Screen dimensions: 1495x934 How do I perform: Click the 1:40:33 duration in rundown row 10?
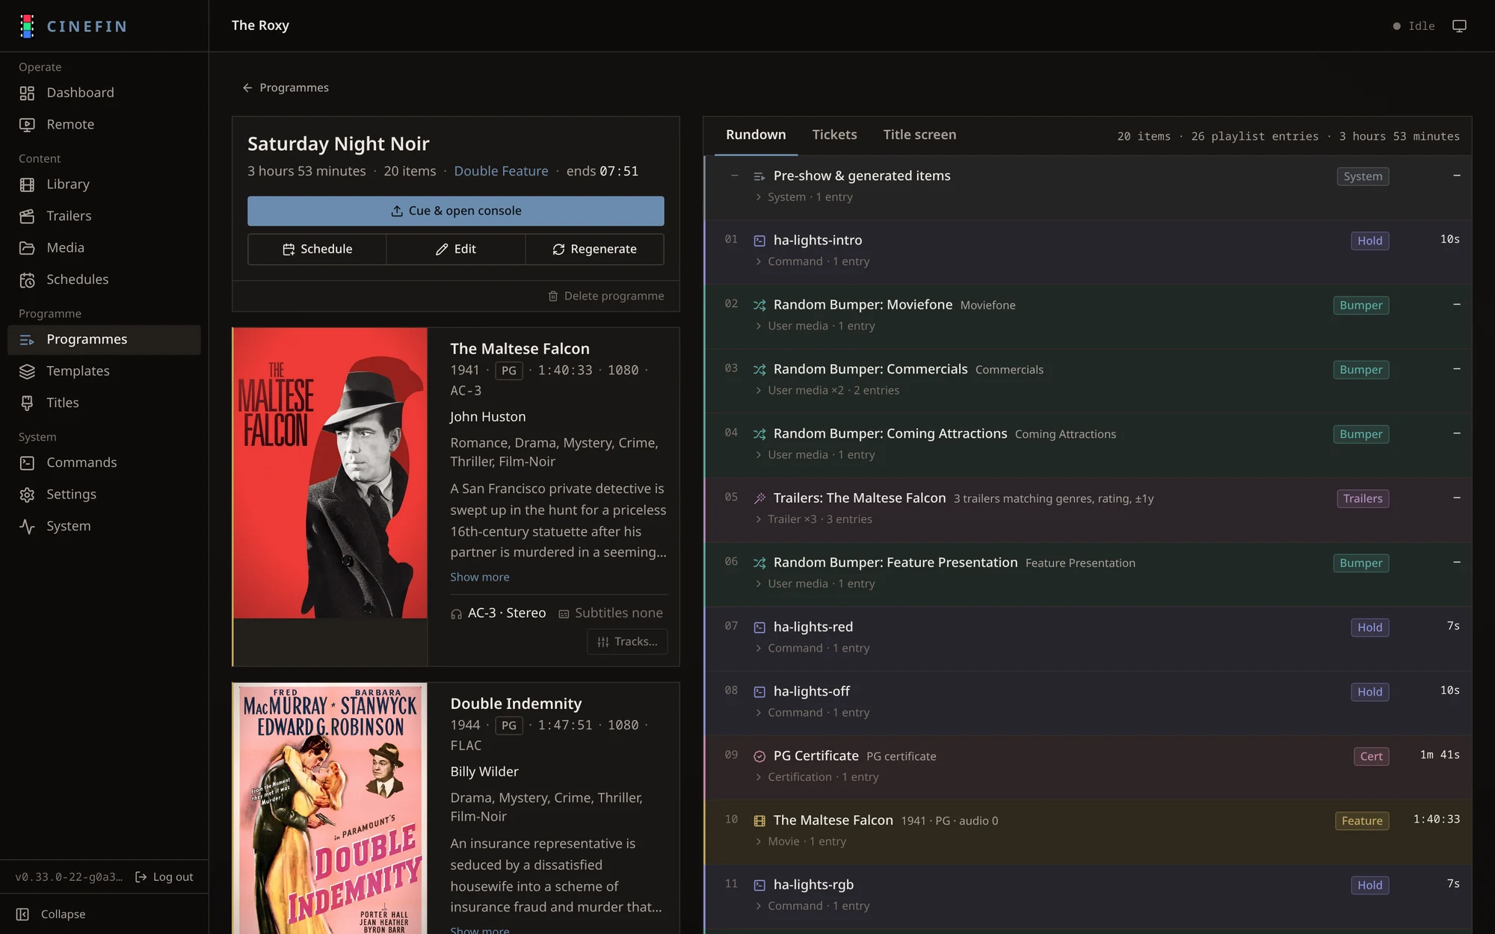pos(1436,820)
